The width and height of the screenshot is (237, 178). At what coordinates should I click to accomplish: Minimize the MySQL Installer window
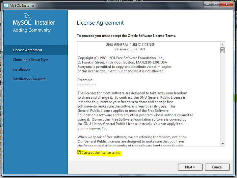(208, 4)
